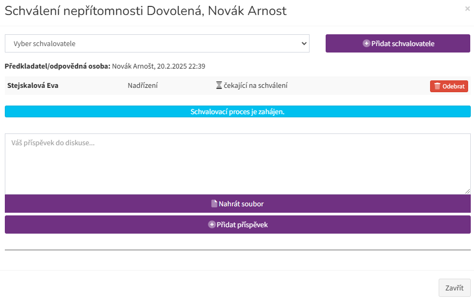Screen dimensions: 474x299
Task: Click the Nahrát soubor button
Action: tap(238, 204)
